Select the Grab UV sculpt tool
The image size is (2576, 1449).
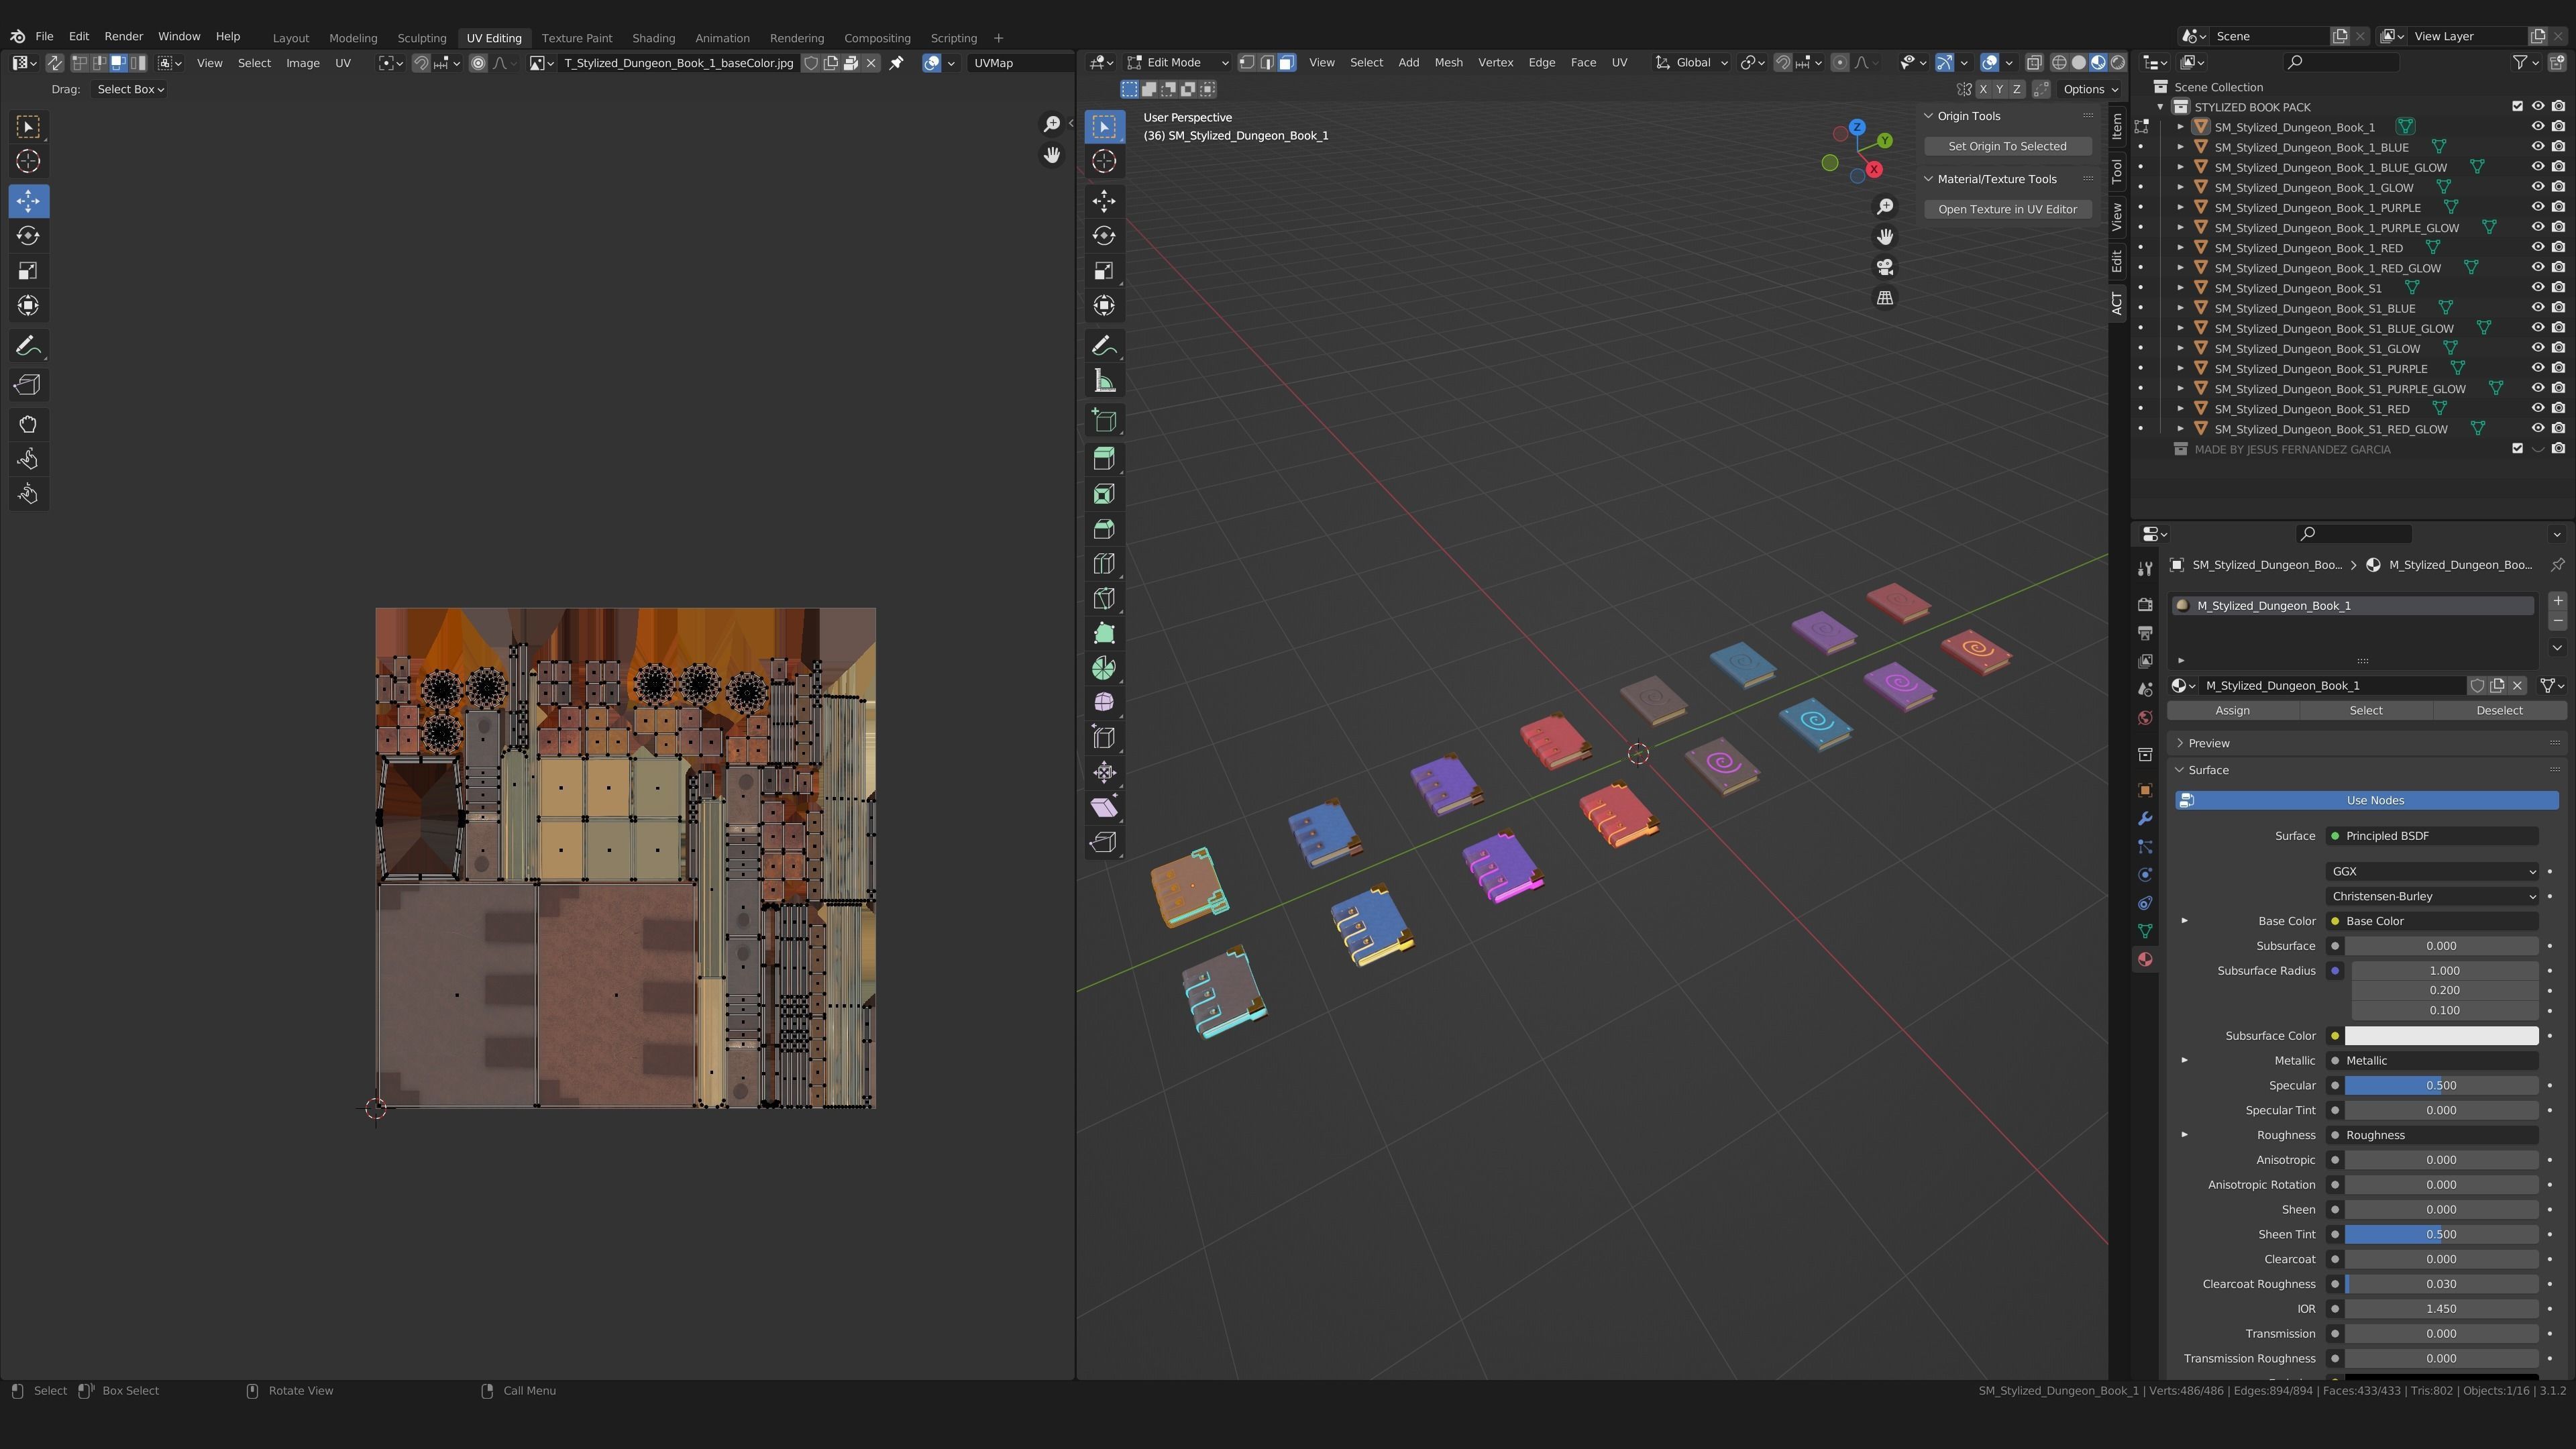pos(28,424)
